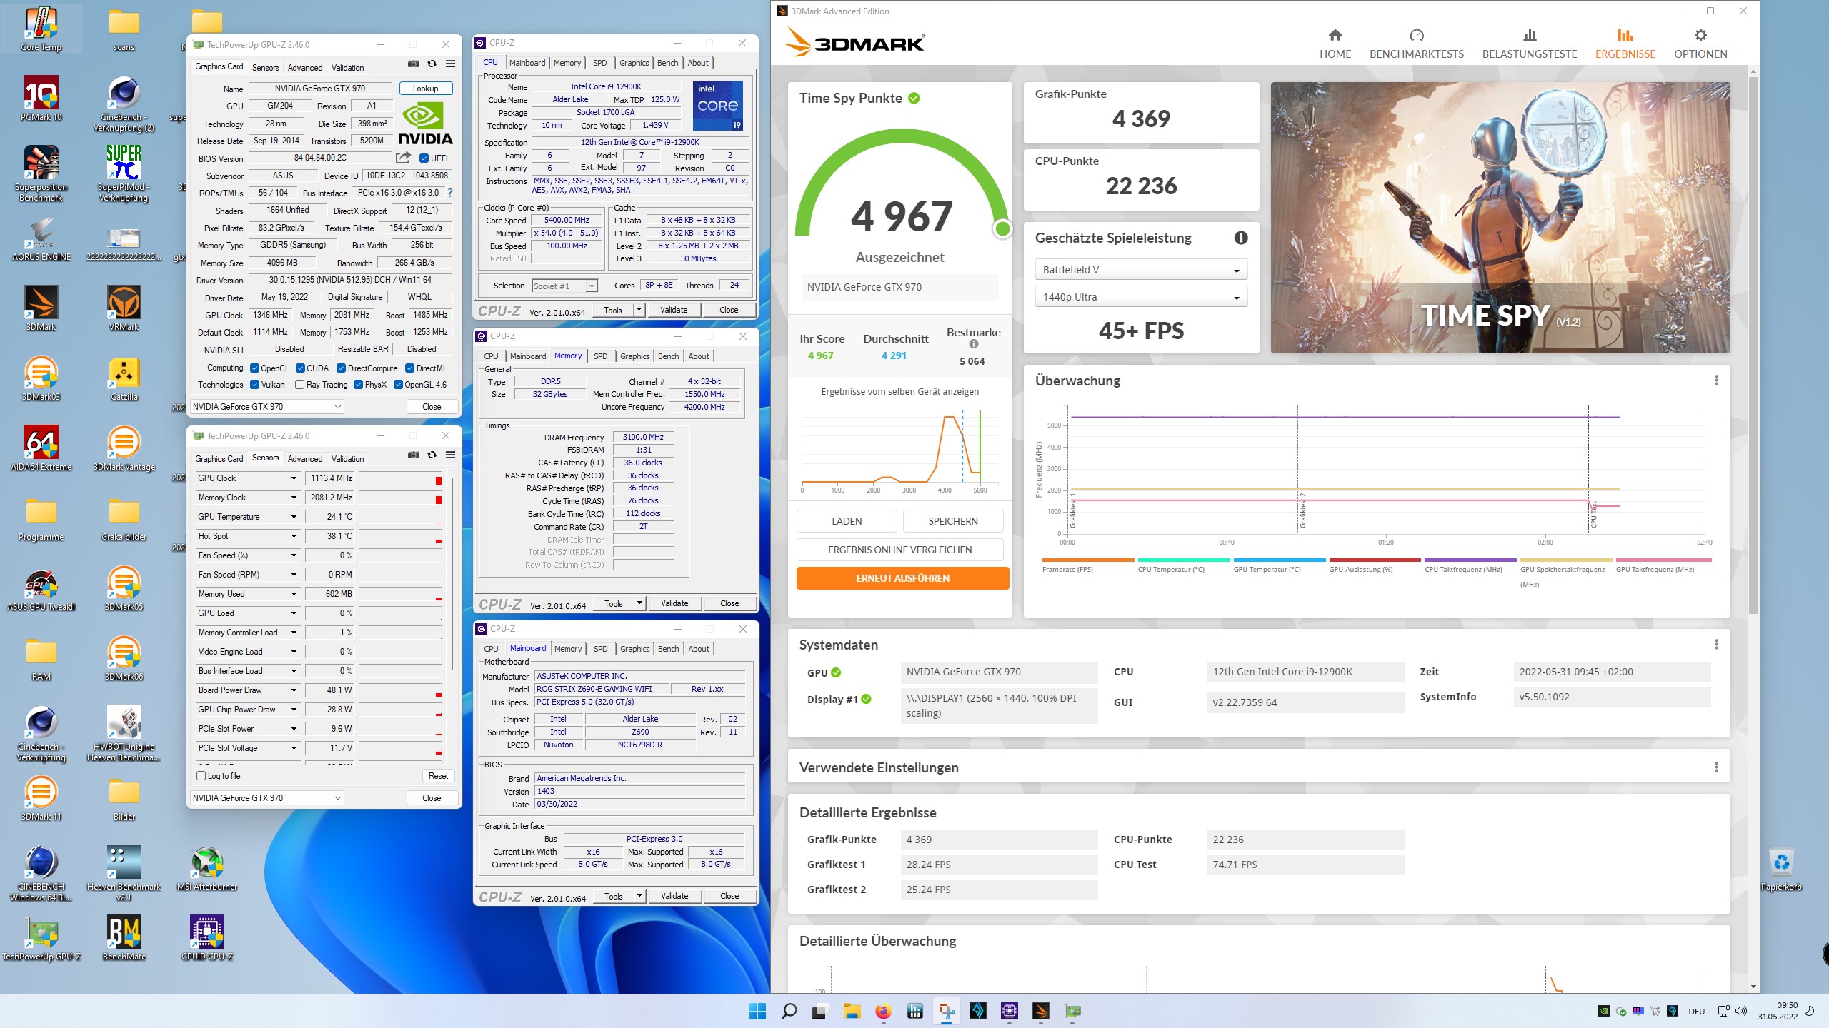Open ASUS GPU TweakII desktop icon
The width and height of the screenshot is (1829, 1028).
(41, 588)
